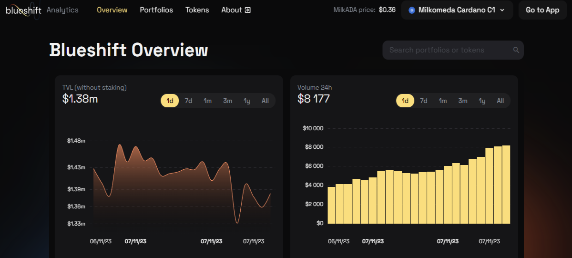572x258 pixels.
Task: Open the Portfolios tab
Action: [x=156, y=10]
